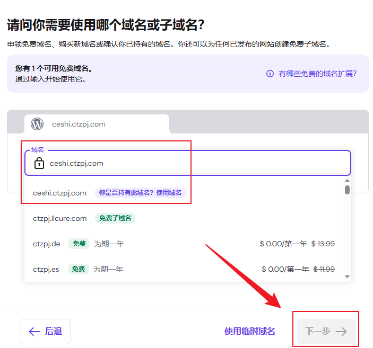Click the left arrow icon on 后退 button
The width and height of the screenshot is (373, 348).
34,332
